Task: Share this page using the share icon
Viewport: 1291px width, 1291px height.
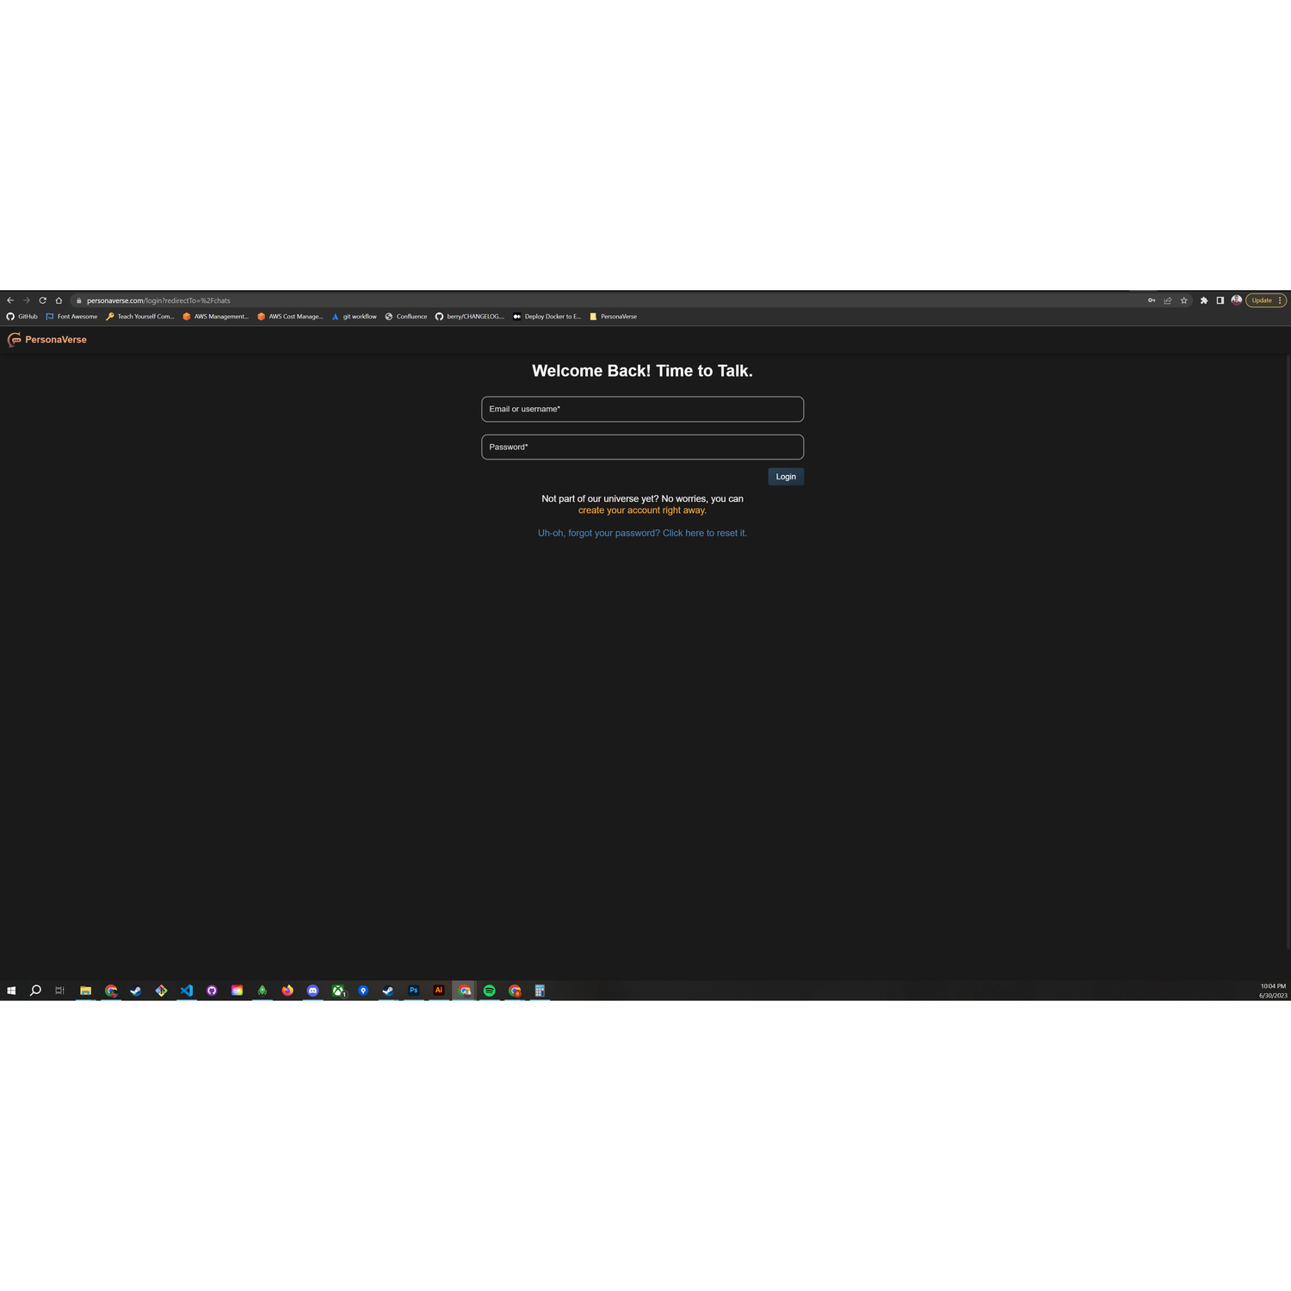Action: coord(1168,300)
